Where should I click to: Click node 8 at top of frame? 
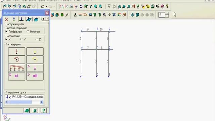(x=97, y=31)
